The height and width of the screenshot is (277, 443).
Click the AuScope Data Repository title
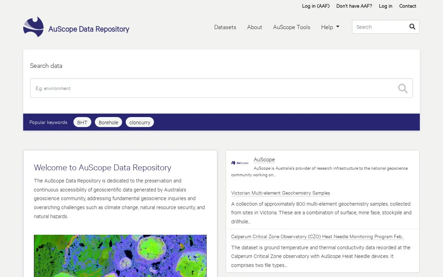coord(89,29)
